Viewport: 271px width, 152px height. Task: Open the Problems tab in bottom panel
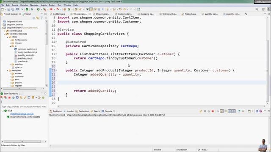(55, 111)
